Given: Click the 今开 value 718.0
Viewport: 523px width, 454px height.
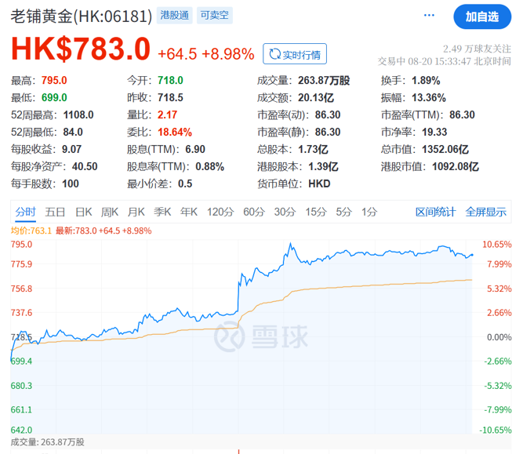Looking at the screenshot, I should coord(170,81).
